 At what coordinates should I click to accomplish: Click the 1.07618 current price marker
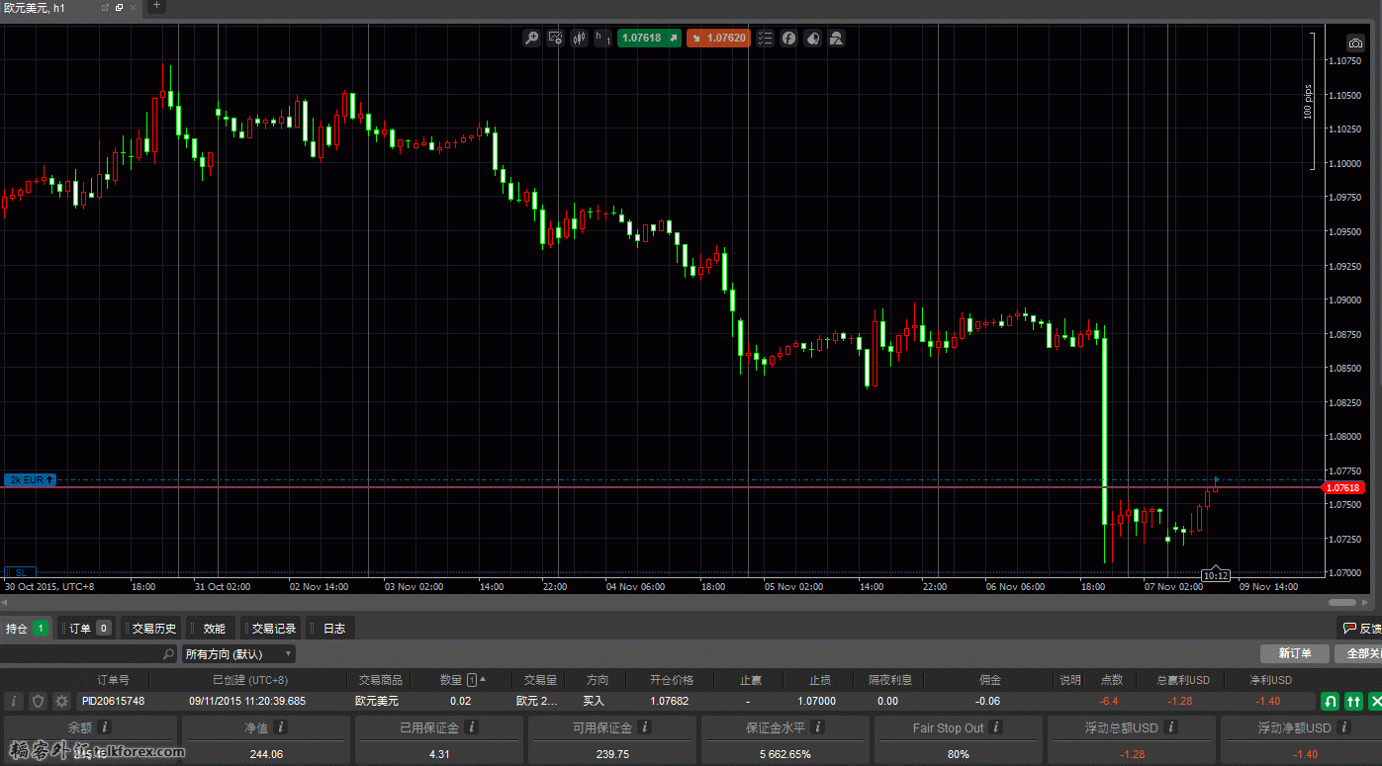coord(1342,488)
